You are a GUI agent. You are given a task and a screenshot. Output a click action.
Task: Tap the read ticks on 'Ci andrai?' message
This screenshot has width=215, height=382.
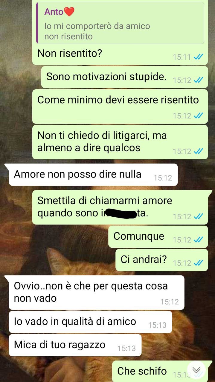[199, 263]
